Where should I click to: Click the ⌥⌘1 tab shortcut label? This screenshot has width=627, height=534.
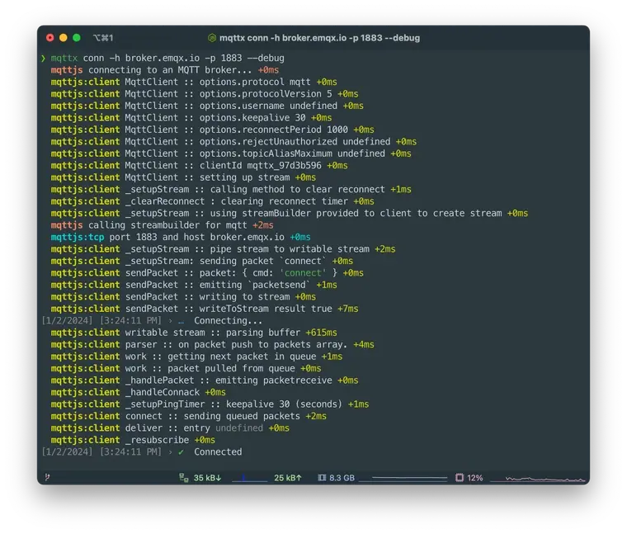click(103, 38)
